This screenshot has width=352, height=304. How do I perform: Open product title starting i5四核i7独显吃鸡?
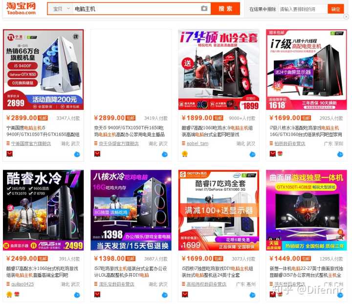point(217,272)
